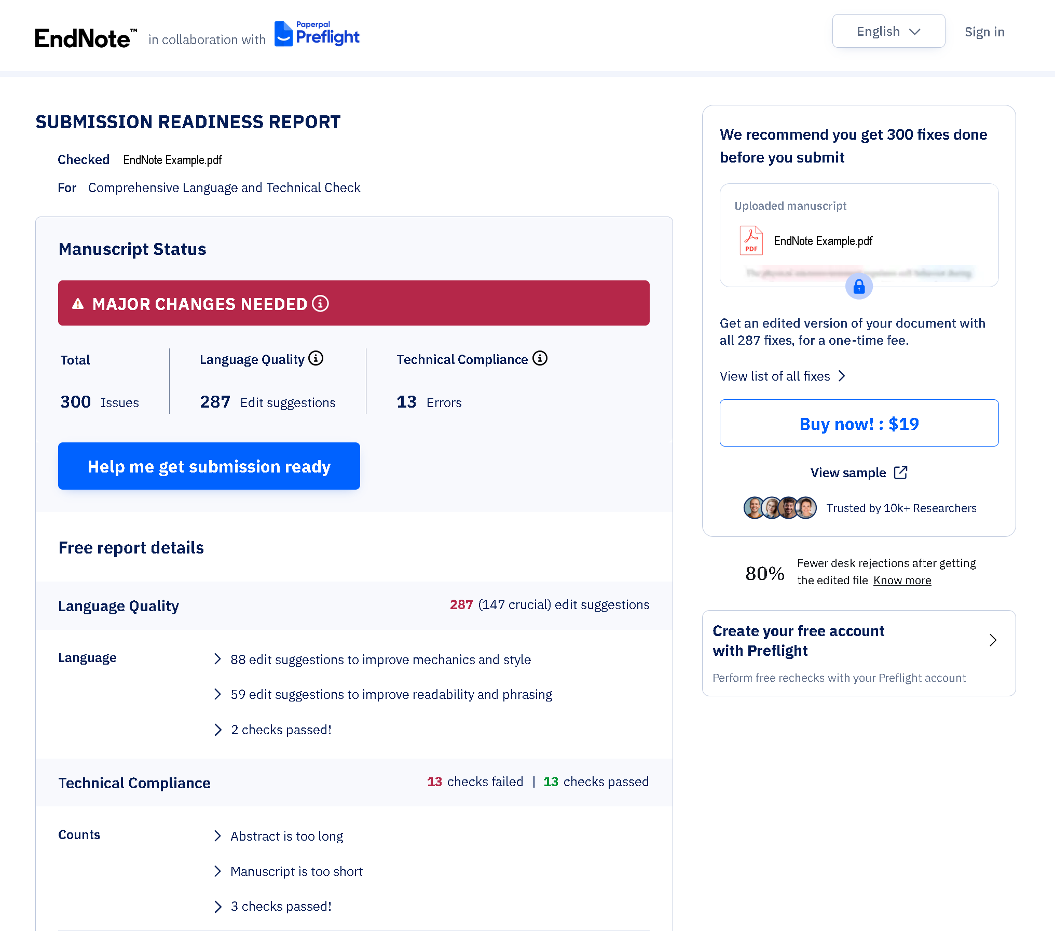The width and height of the screenshot is (1055, 931).
Task: Open the Major Changes Needed info tooltip
Action: click(x=322, y=304)
